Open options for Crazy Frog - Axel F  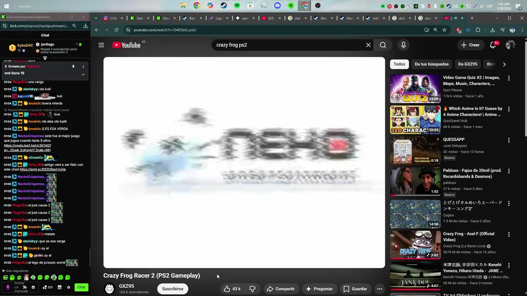click(509, 234)
